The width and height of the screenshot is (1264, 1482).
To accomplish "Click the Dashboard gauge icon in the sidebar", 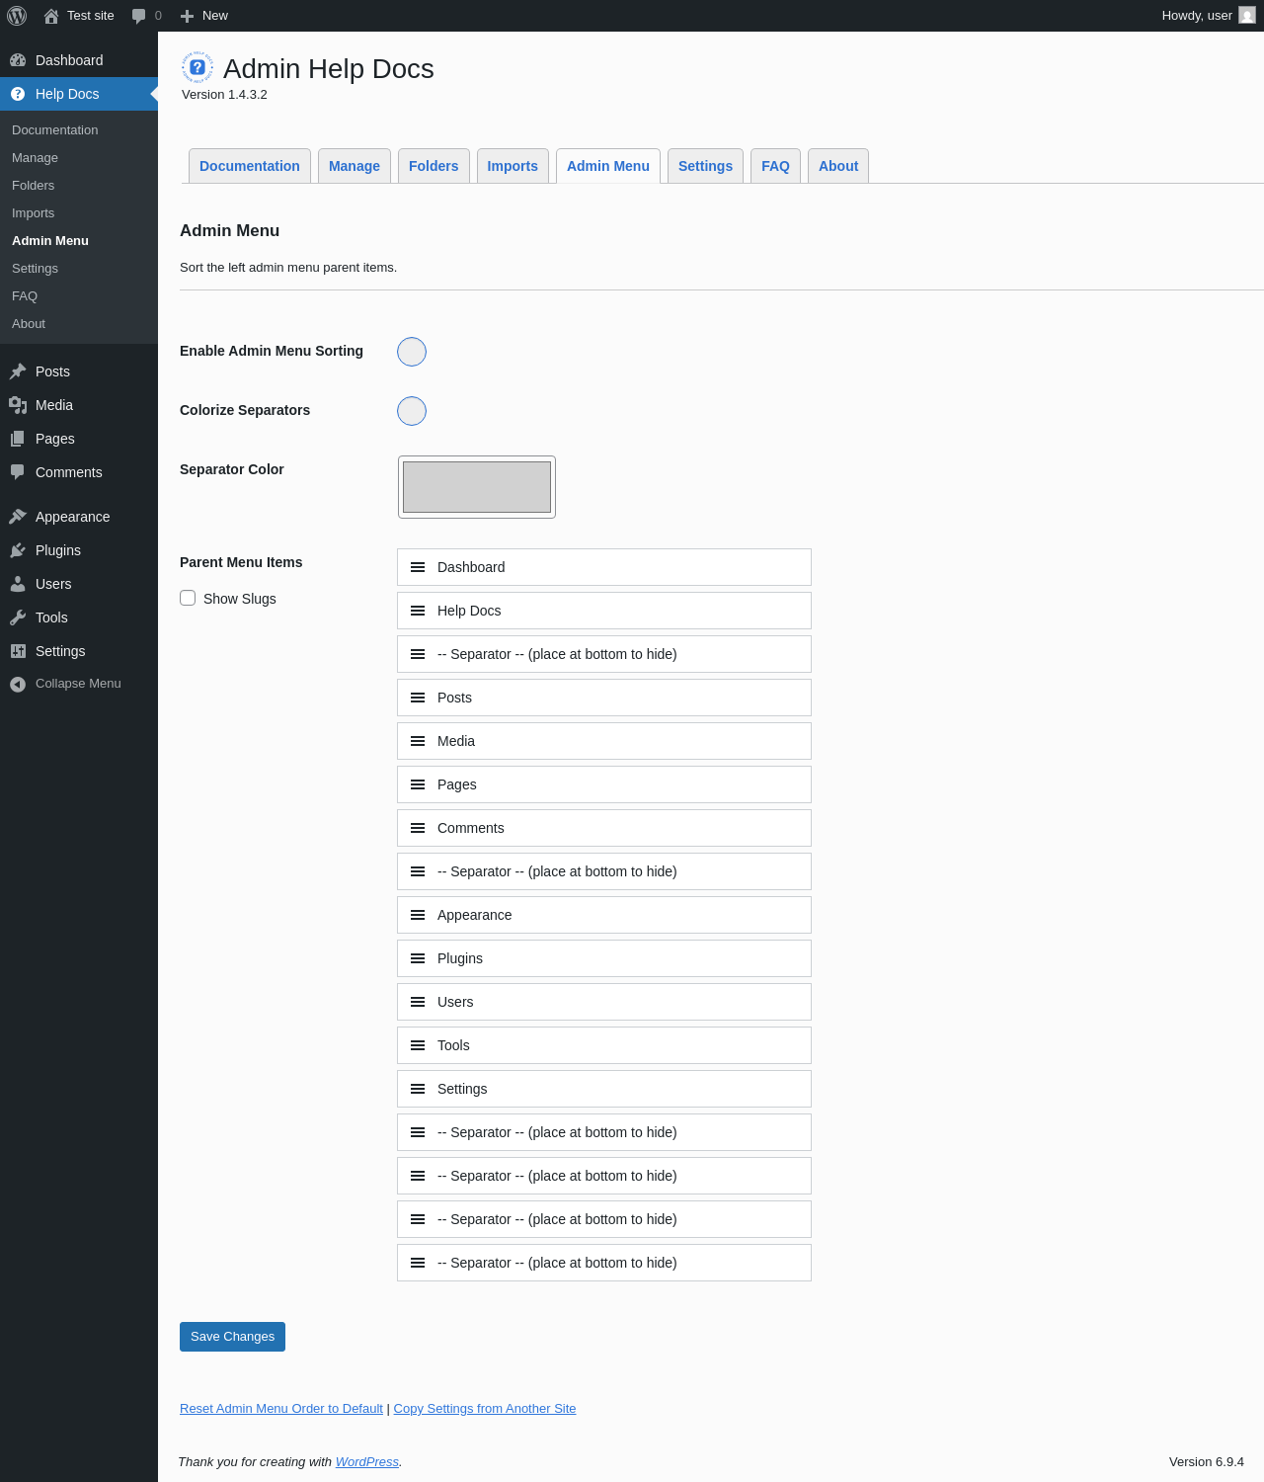I will coord(18,60).
